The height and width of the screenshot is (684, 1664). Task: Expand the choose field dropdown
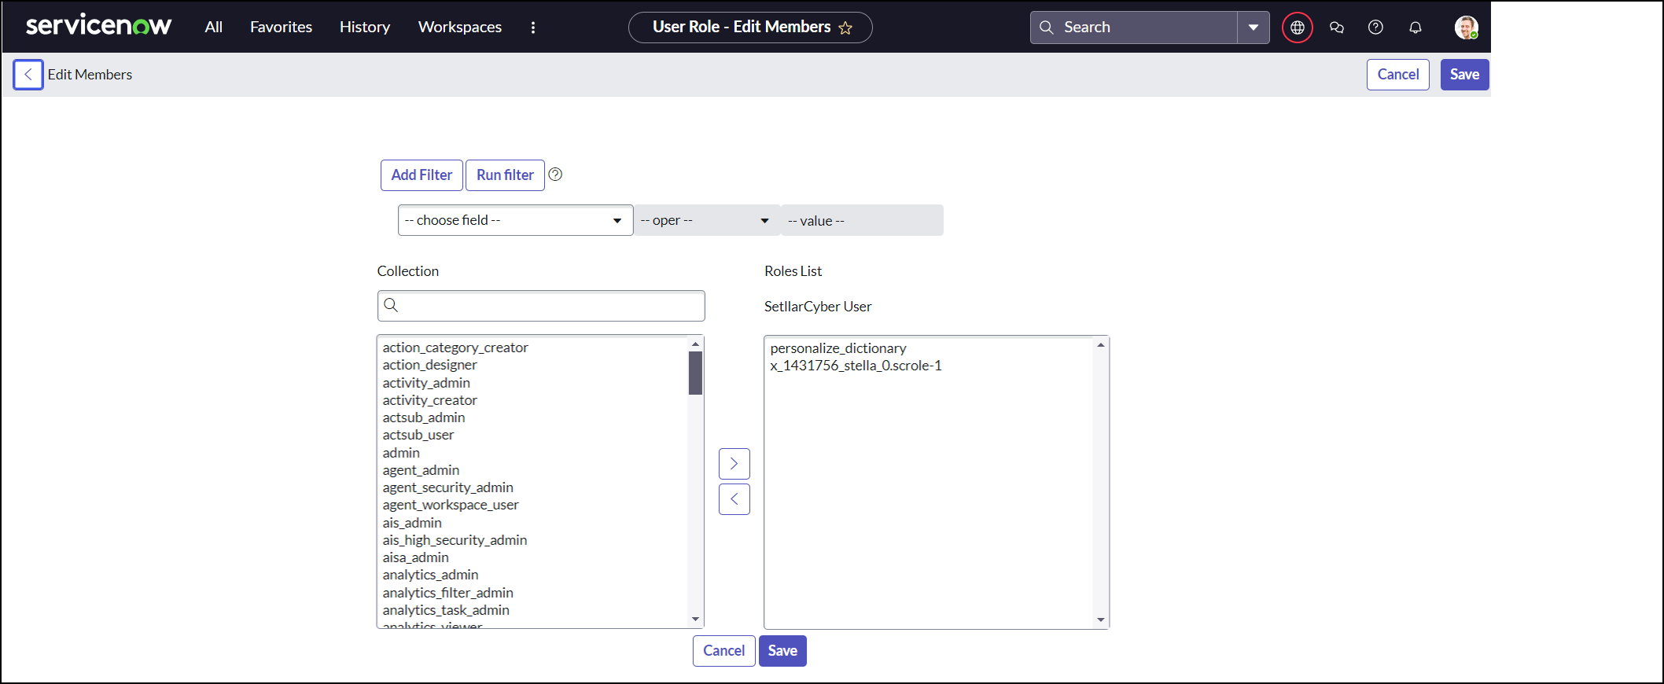[515, 220]
